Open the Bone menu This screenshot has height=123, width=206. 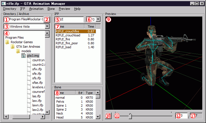(51, 9)
